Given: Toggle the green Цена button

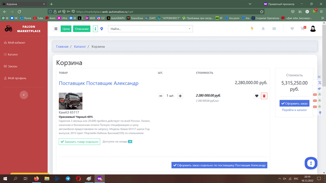Looking at the screenshot, I should tap(66, 29).
